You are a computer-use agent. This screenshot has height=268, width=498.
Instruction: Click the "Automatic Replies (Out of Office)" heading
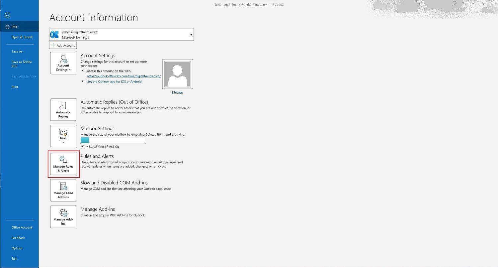pyautogui.click(x=114, y=102)
